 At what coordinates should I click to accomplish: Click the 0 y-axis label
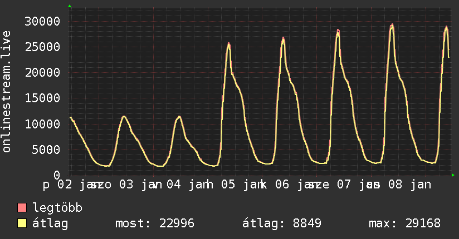pos(57,175)
